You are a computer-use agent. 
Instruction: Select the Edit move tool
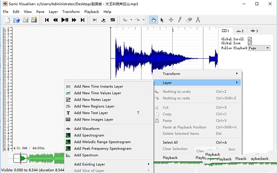click(x=171, y=20)
